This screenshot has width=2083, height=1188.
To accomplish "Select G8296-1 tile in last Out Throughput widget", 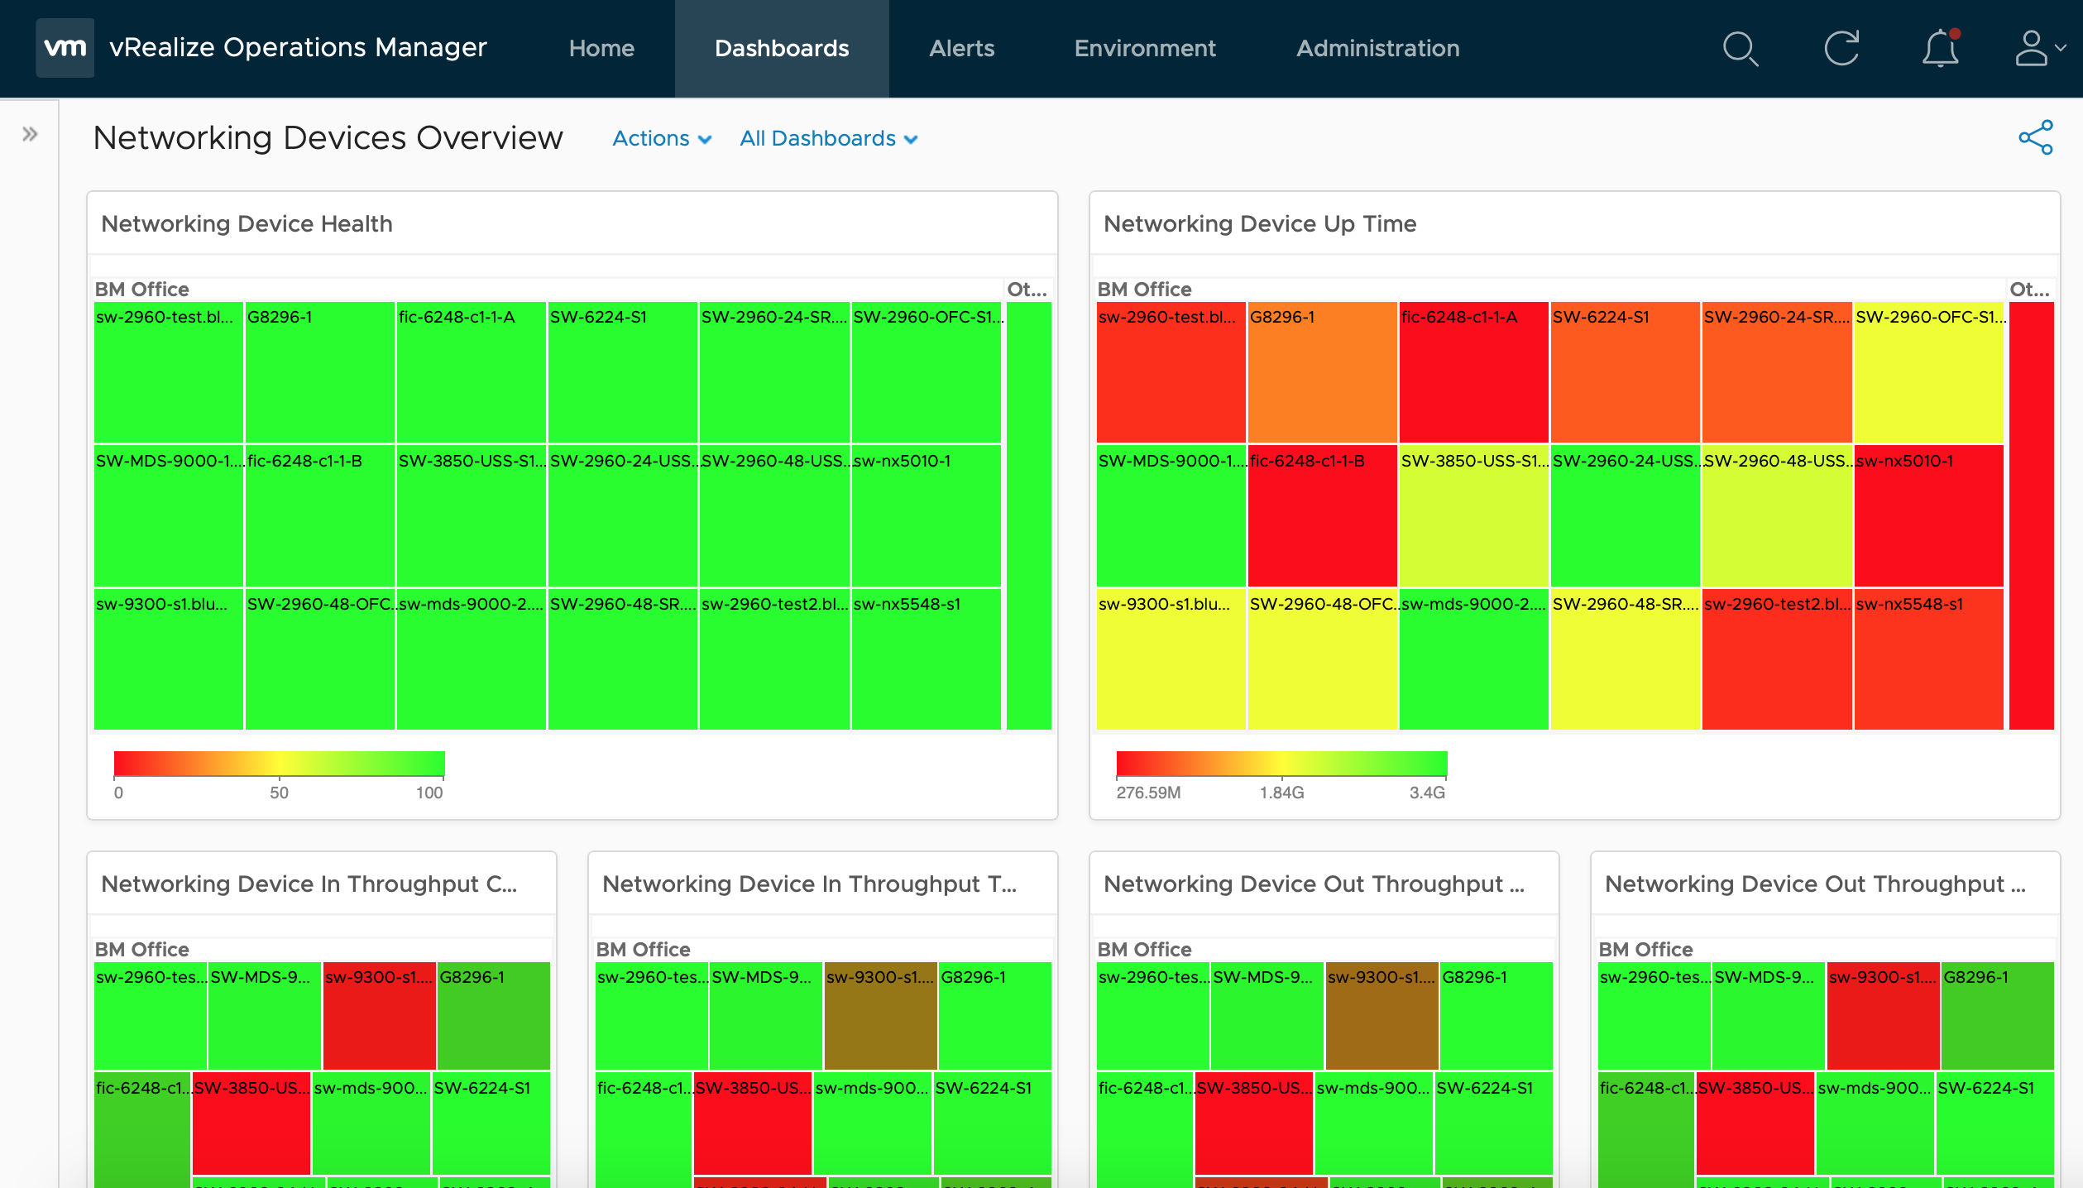I will (x=1999, y=1016).
